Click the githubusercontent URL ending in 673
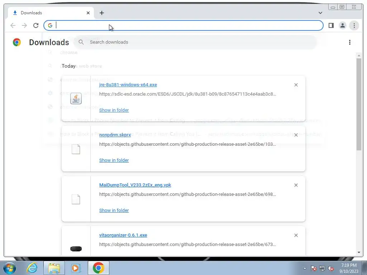This screenshot has width=367, height=275. (x=187, y=244)
